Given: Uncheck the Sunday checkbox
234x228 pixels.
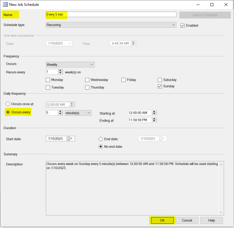Looking at the screenshot, I should 160,86.
